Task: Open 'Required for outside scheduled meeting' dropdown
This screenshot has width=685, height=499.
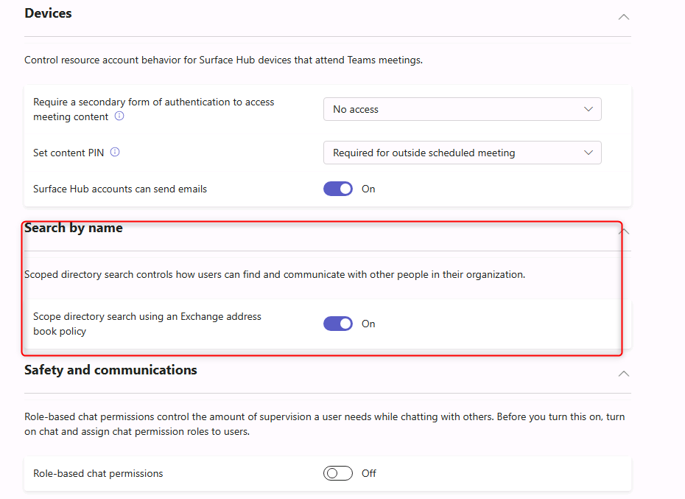Action: [x=462, y=153]
